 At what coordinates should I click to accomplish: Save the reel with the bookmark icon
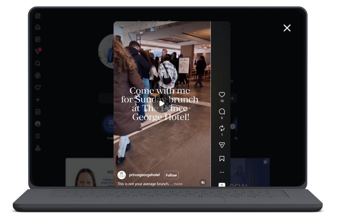(x=222, y=159)
